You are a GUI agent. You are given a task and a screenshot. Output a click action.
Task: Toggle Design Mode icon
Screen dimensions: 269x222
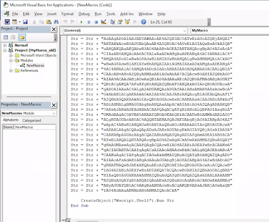tap(104, 22)
